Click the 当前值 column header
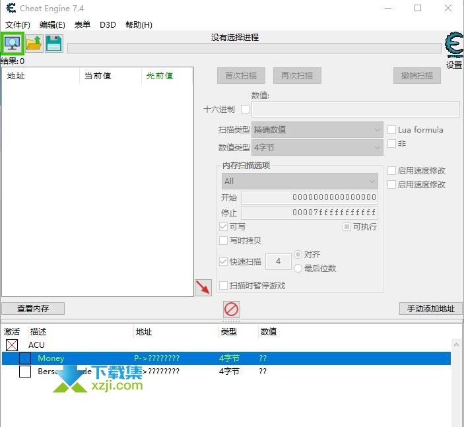Screen dimensions: 464x427 click(x=110, y=76)
